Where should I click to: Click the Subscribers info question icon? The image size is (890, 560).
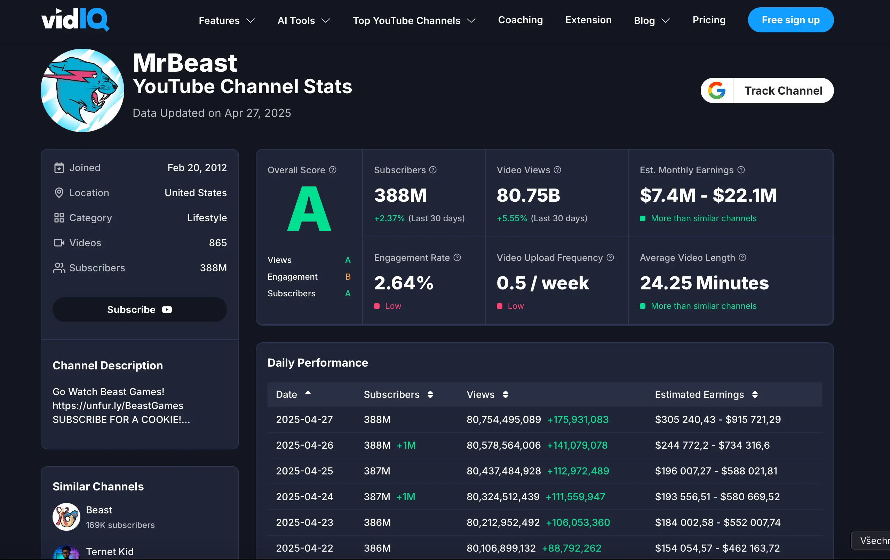point(433,170)
